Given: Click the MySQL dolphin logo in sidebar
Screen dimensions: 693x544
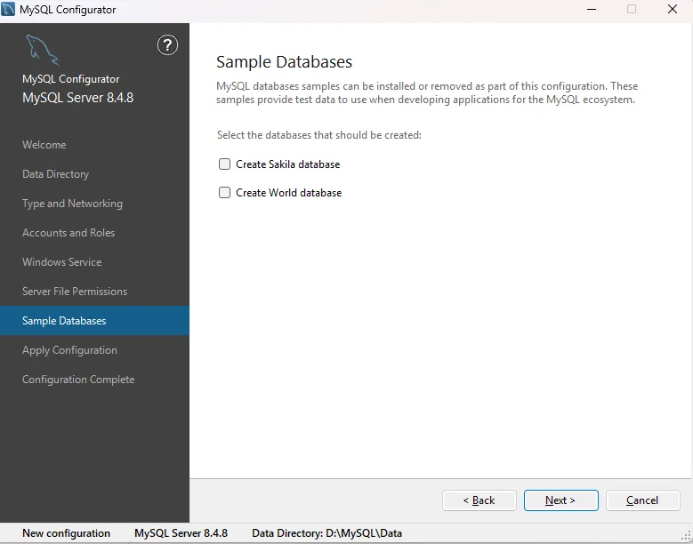Looking at the screenshot, I should point(42,50).
